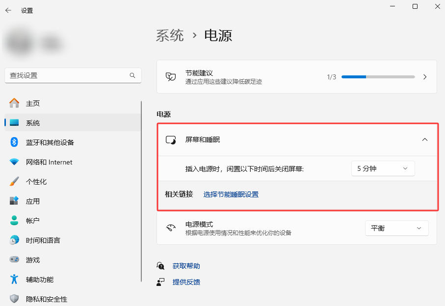Open the 5 分钟 screen timeout dropdown

383,168
